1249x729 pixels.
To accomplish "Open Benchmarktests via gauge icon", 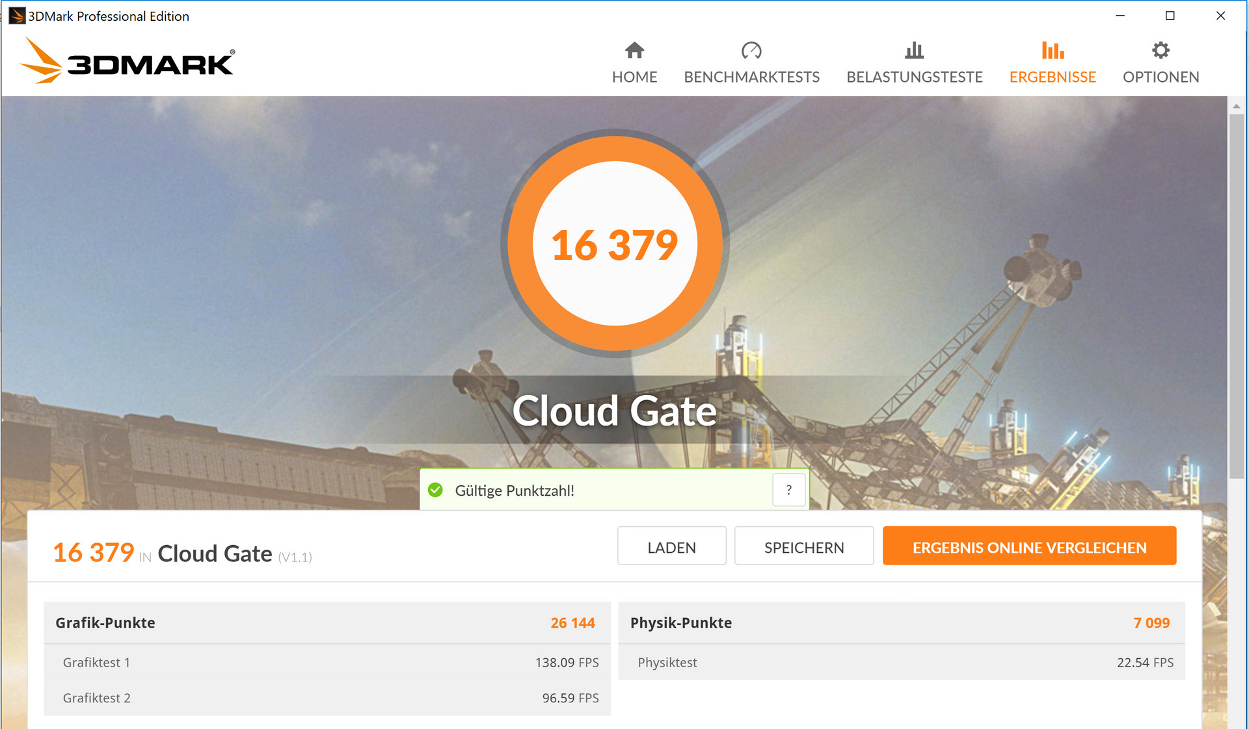I will [751, 50].
